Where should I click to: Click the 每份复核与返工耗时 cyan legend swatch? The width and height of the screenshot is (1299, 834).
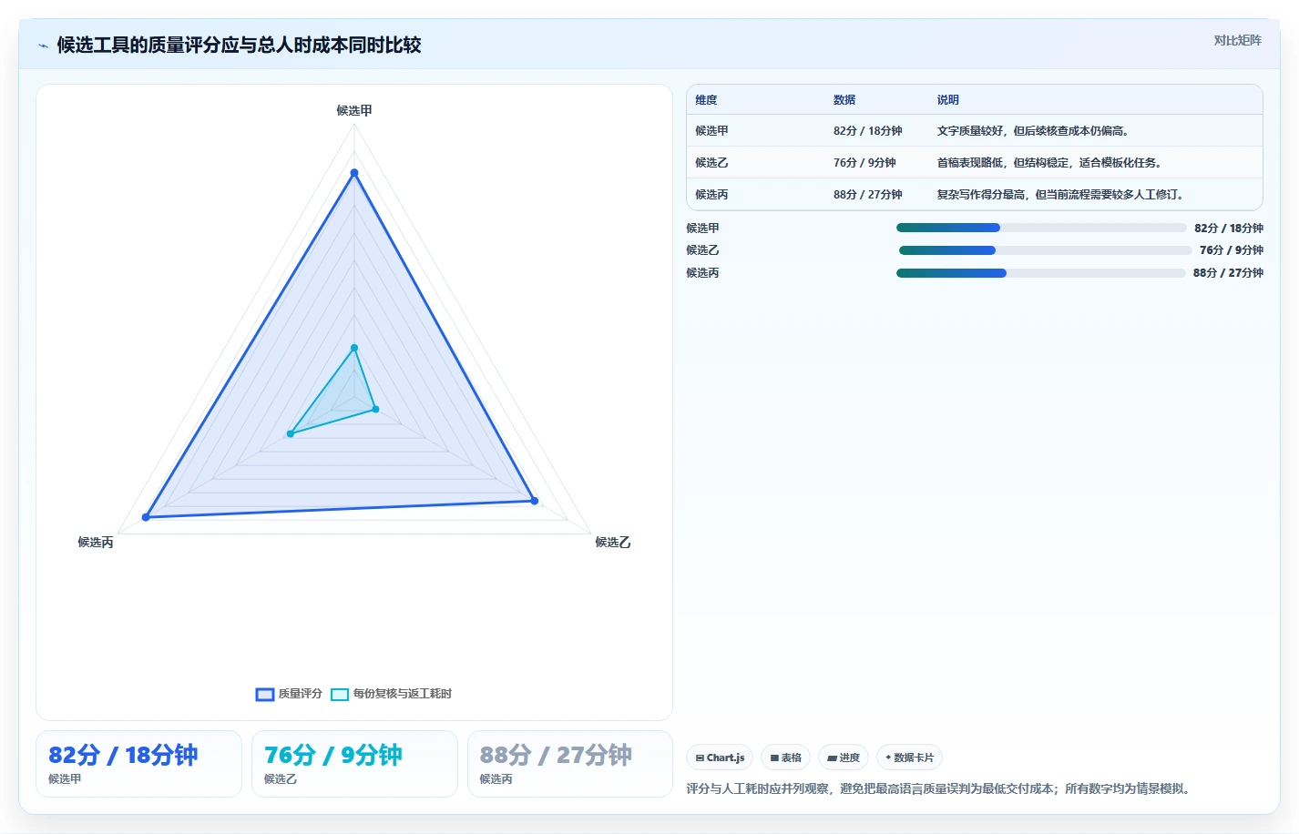pos(340,695)
